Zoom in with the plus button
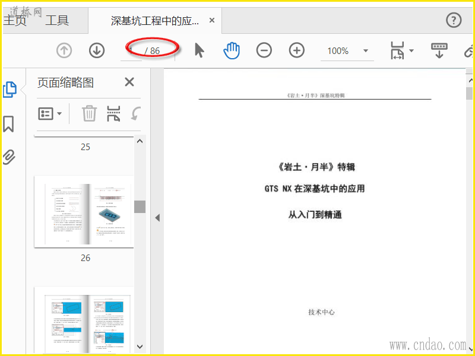This screenshot has width=475, height=356. [296, 50]
